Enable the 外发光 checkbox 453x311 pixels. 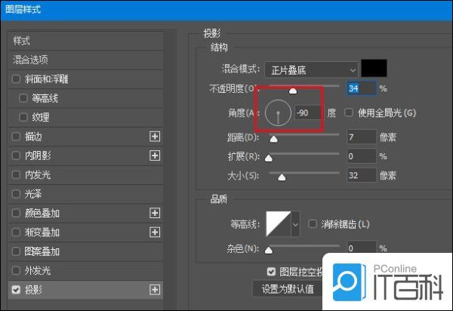click(x=16, y=270)
